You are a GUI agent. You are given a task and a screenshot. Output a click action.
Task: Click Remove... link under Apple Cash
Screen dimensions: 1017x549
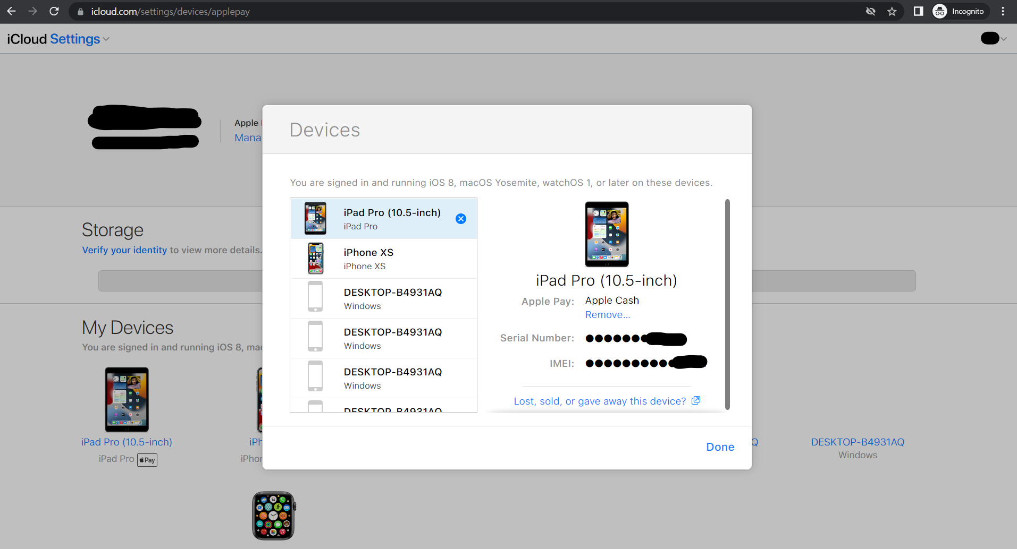click(x=608, y=315)
